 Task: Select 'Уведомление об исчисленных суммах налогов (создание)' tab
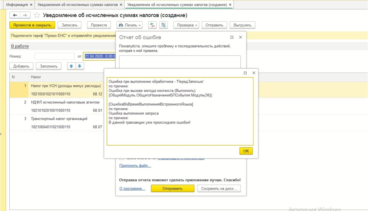[177, 5]
